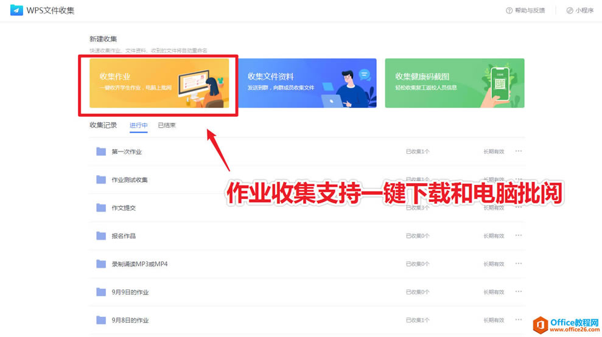This screenshot has height=337, width=602.
Task: Open 帮助与反馈 help link
Action: coord(525,10)
